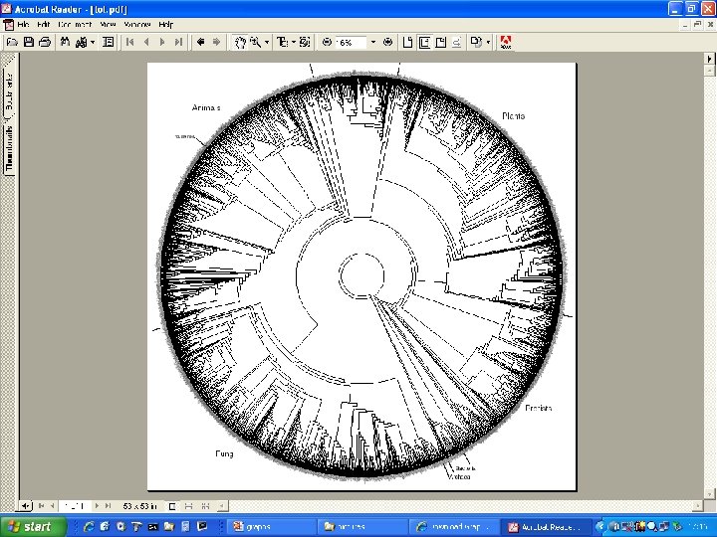Open the zoom percentage dropdown arrow
The width and height of the screenshot is (717, 537).
(x=373, y=43)
